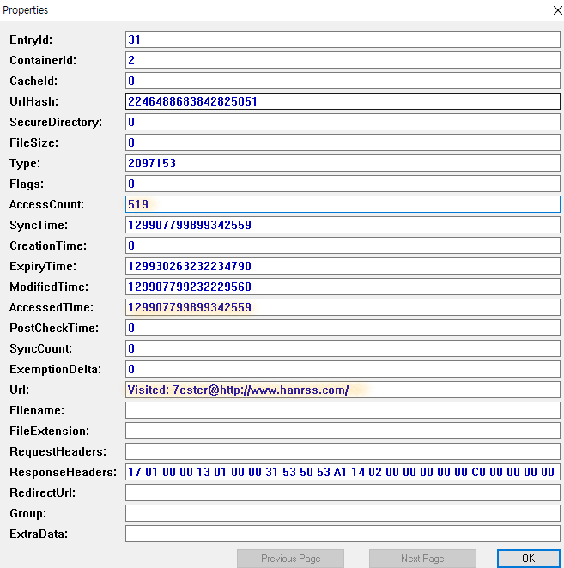This screenshot has width=564, height=568.
Task: Click the SyncTime: label
Action: 39,226
